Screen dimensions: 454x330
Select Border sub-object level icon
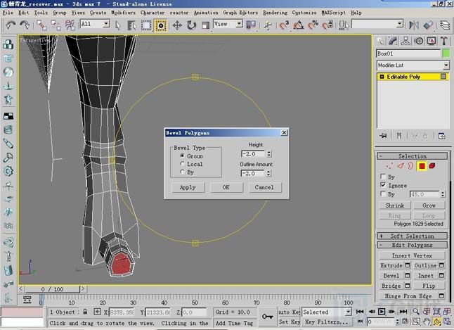tap(410, 166)
